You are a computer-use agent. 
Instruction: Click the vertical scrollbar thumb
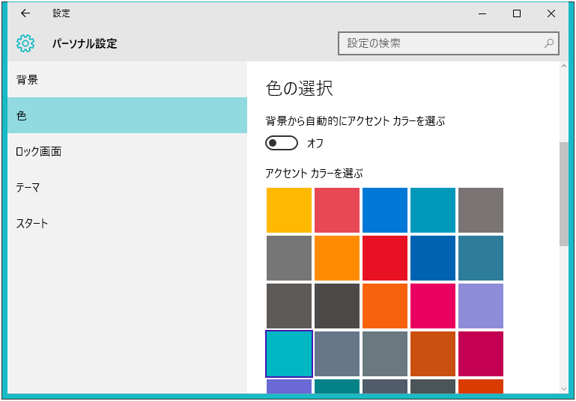[564, 194]
